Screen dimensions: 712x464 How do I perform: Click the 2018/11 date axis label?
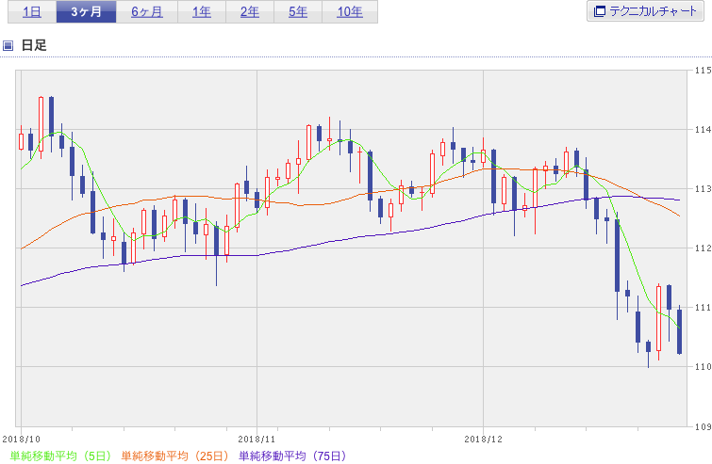coord(257,440)
